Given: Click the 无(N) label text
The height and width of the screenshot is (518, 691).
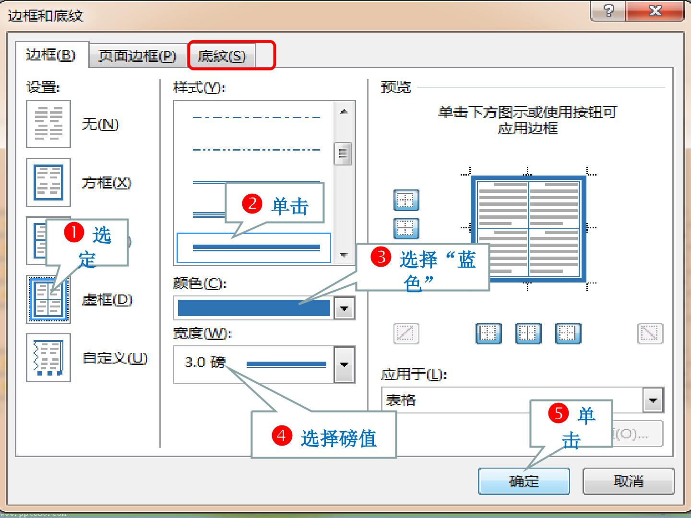Looking at the screenshot, I should coord(100,124).
